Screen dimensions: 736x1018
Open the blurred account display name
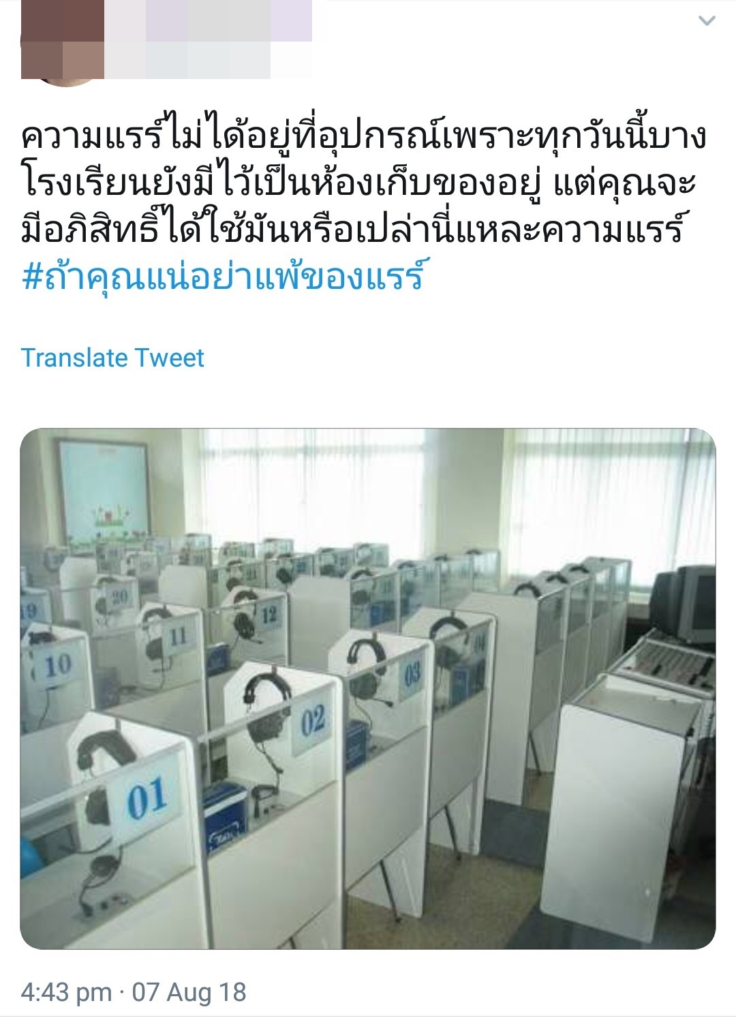(208, 20)
